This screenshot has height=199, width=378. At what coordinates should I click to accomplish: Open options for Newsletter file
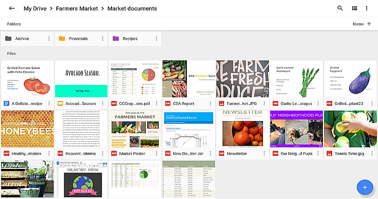click(264, 153)
